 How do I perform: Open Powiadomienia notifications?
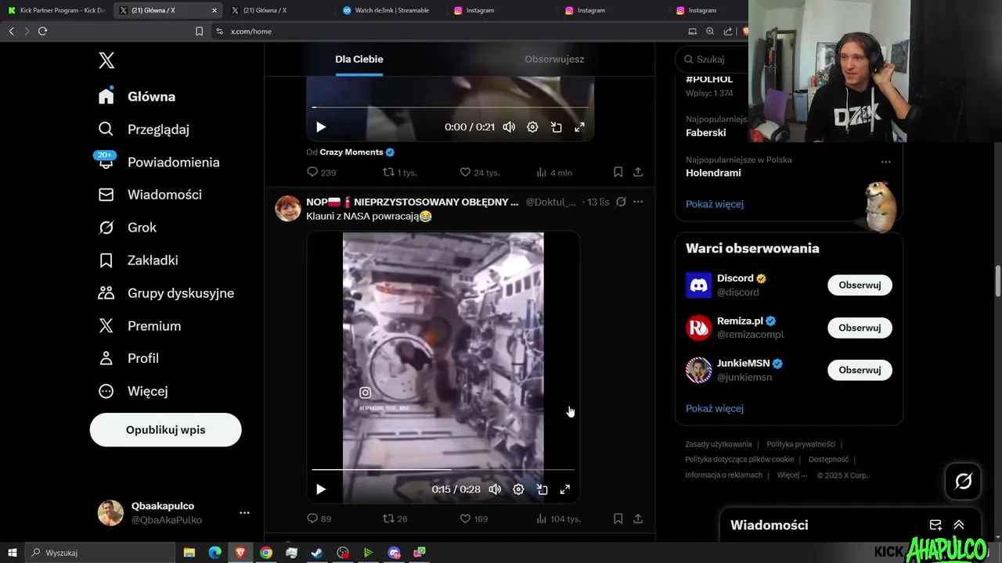coord(159,162)
